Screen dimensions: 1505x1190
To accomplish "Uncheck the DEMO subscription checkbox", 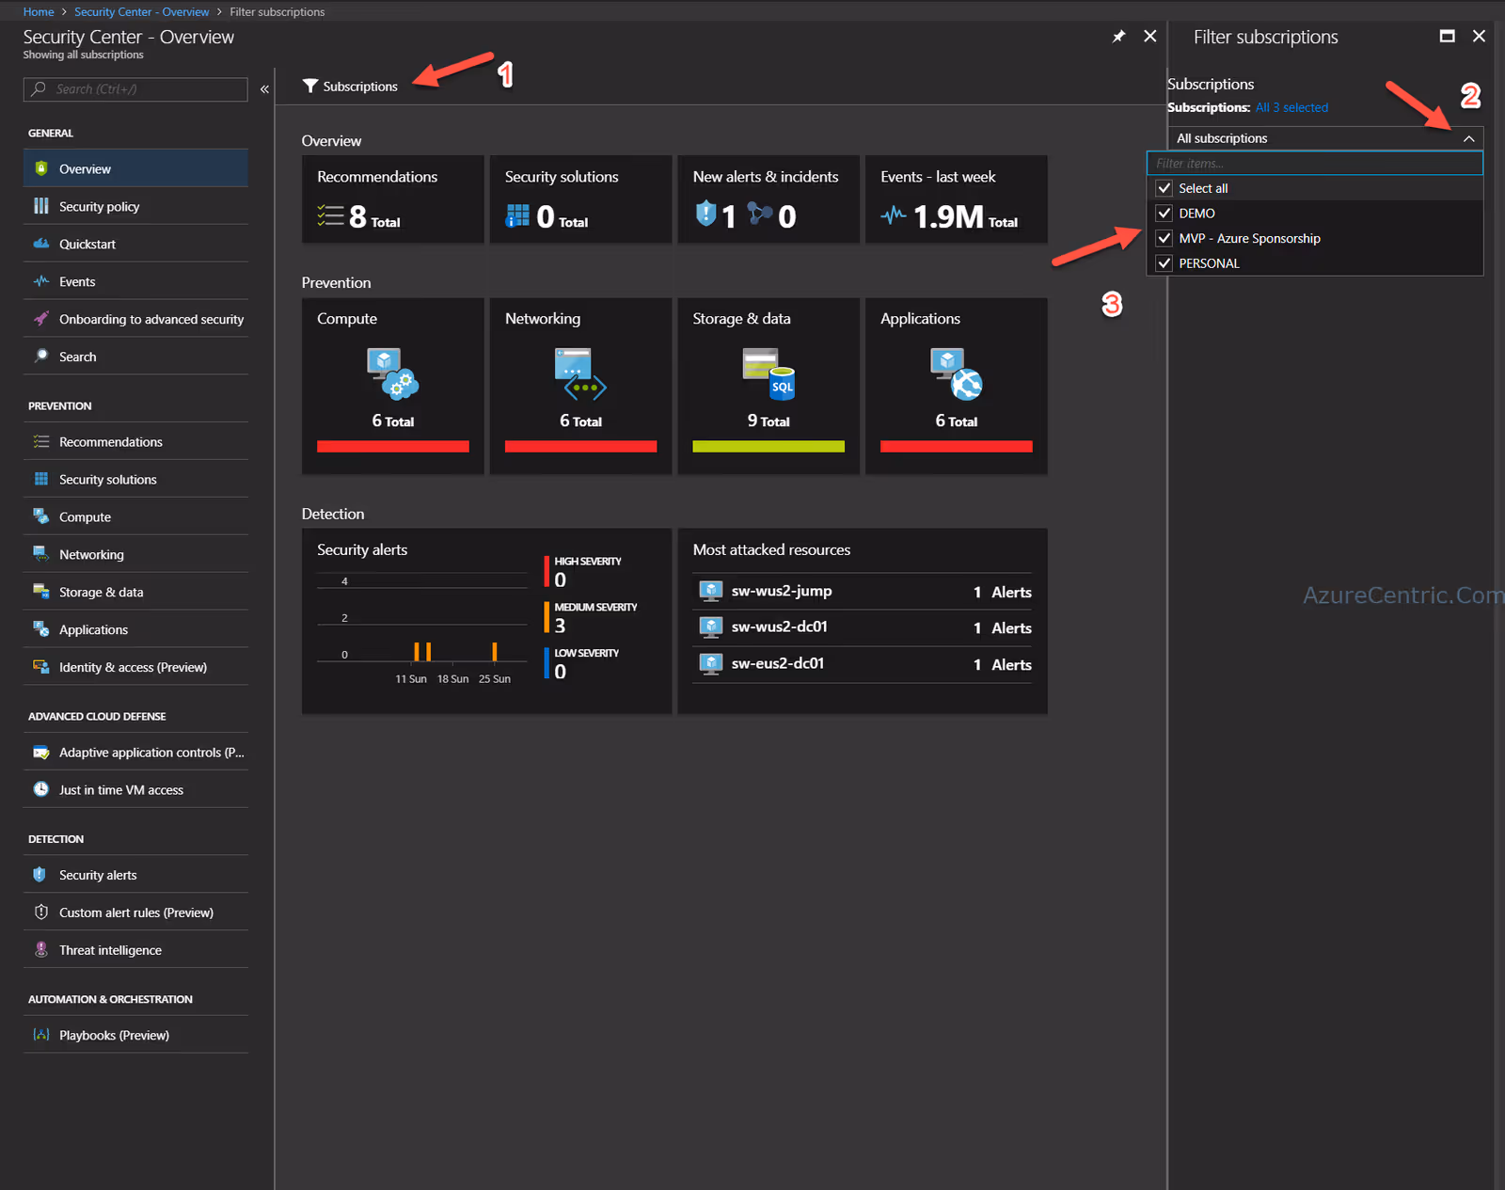I will [x=1164, y=214].
